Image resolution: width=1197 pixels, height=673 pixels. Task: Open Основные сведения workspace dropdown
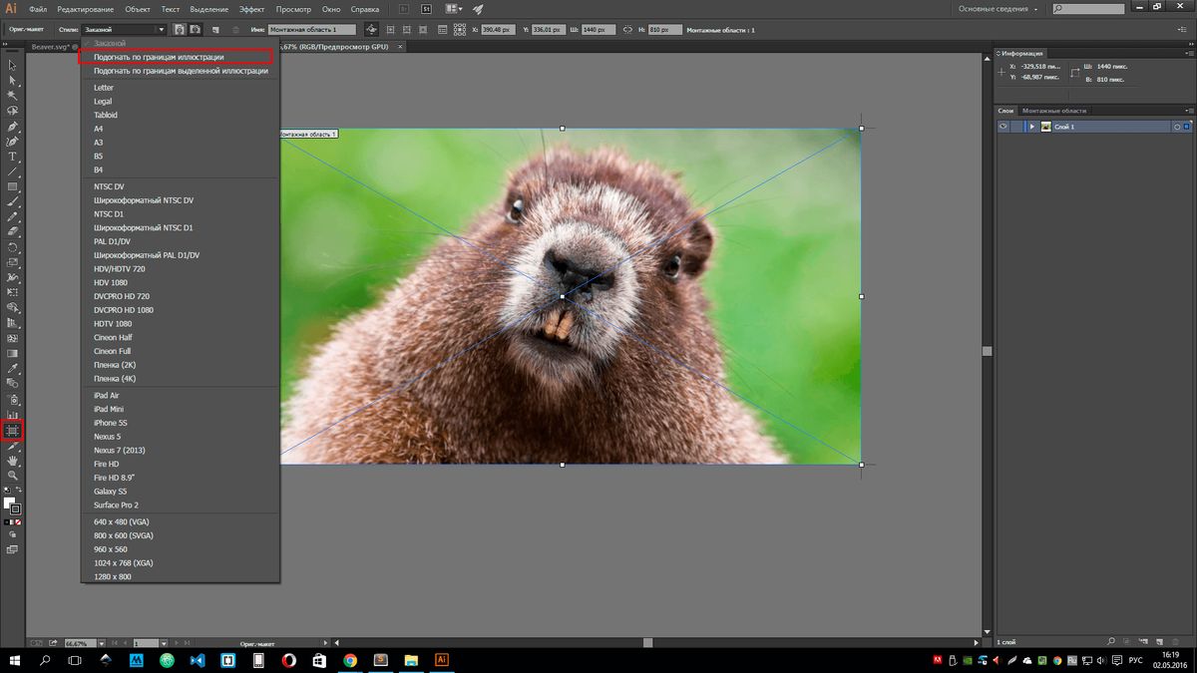coord(998,9)
